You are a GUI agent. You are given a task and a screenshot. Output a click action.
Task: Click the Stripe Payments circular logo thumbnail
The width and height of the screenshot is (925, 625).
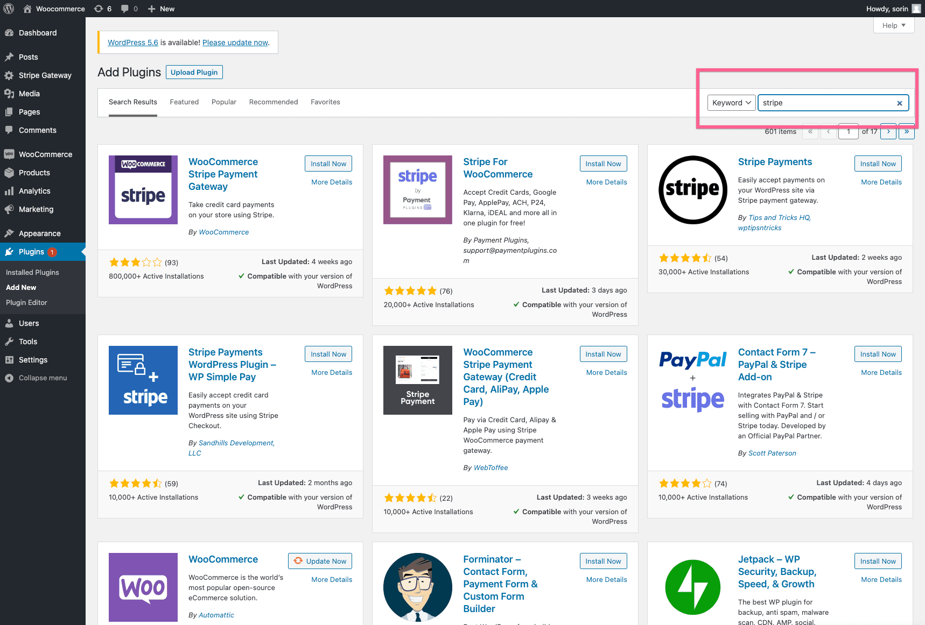(x=693, y=190)
